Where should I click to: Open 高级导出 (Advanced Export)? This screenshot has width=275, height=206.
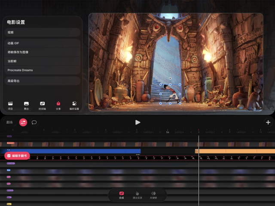pyautogui.click(x=42, y=81)
